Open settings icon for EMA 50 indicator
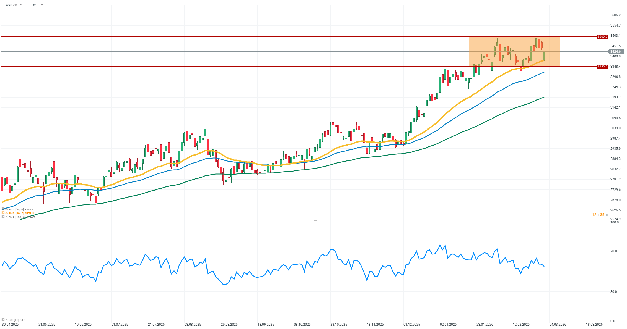This screenshot has width=627, height=329. [3, 209]
